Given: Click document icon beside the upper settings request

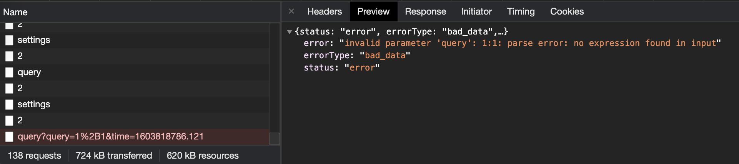Looking at the screenshot, I should click(9, 40).
